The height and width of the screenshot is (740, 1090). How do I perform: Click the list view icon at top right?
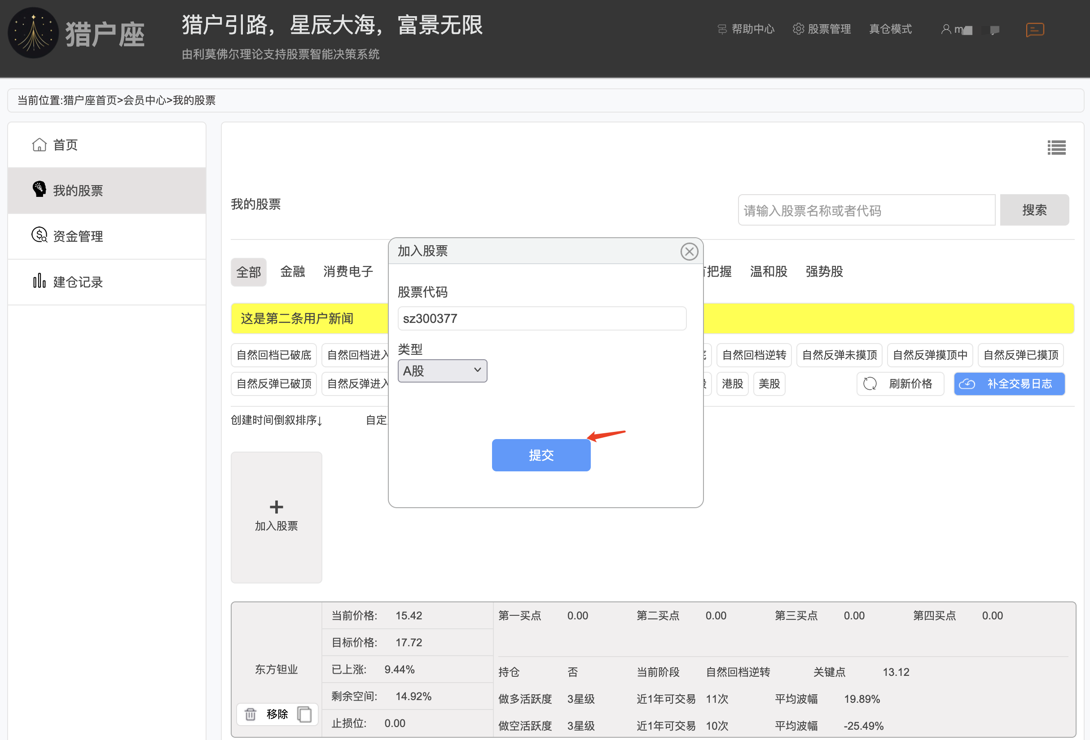tap(1056, 148)
